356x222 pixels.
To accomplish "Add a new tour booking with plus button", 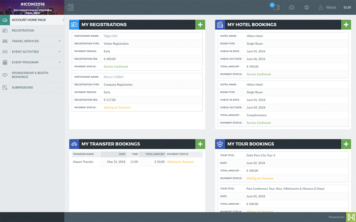I will (x=346, y=144).
